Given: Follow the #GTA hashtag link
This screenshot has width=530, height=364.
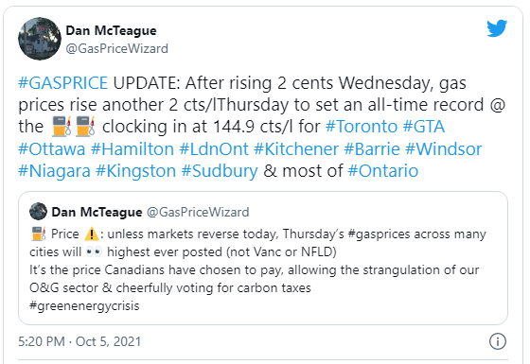Looking at the screenshot, I should pos(424,127).
